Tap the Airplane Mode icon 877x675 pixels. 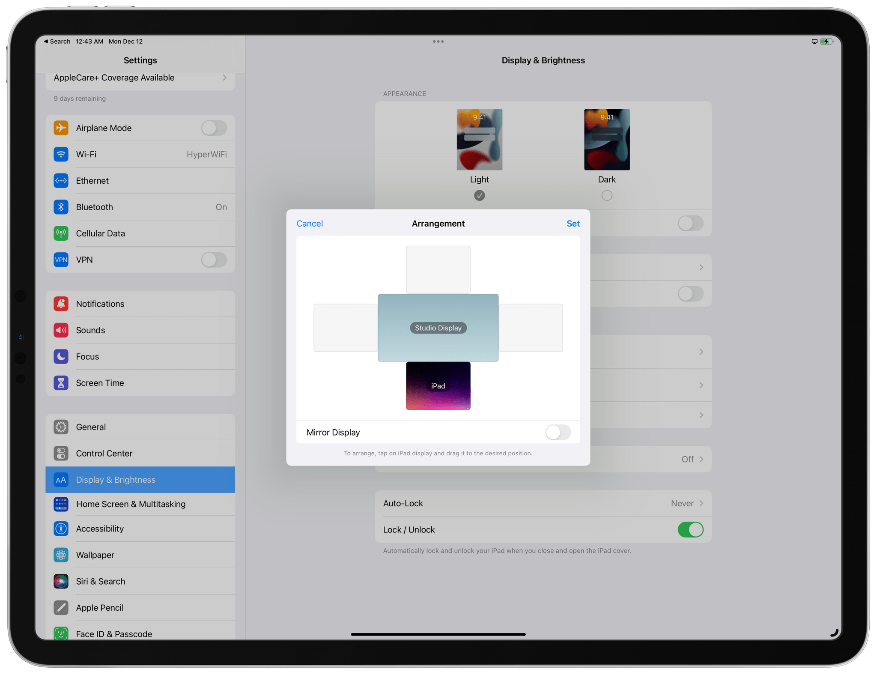(61, 128)
